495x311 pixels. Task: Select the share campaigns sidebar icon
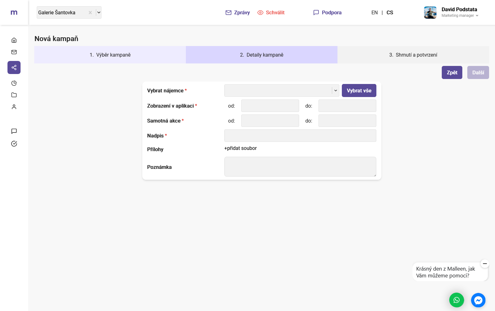point(14,67)
